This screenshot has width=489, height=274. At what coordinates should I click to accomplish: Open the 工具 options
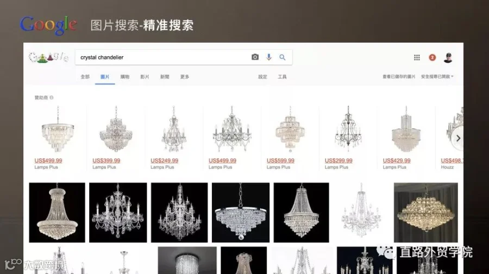[x=282, y=77]
